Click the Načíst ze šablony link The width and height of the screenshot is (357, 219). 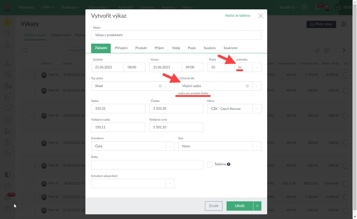[x=237, y=16]
